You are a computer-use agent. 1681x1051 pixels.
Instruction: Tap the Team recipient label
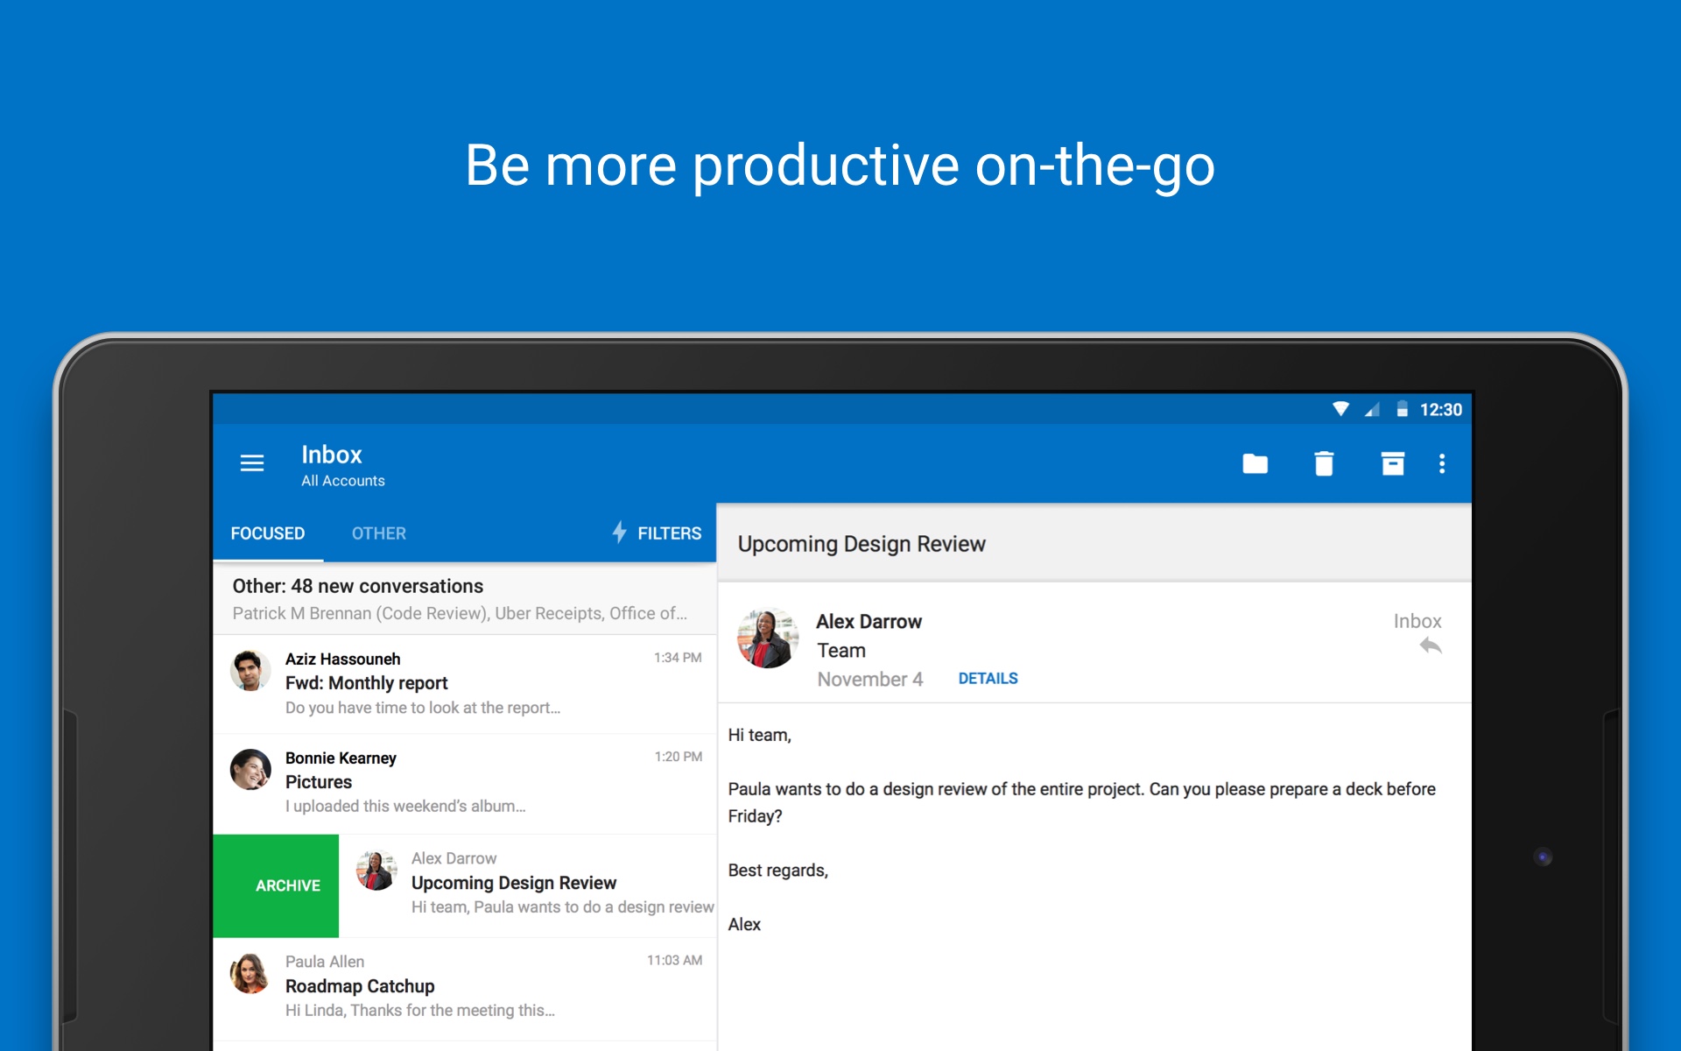841,651
